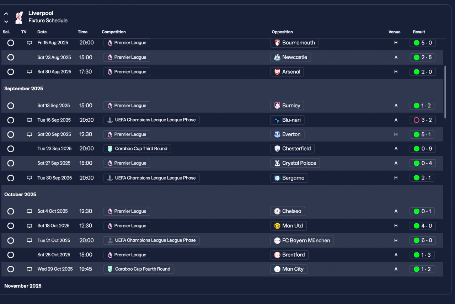The width and height of the screenshot is (455, 304).
Task: Click the fixture list vertical scrollbar
Action: [445, 91]
